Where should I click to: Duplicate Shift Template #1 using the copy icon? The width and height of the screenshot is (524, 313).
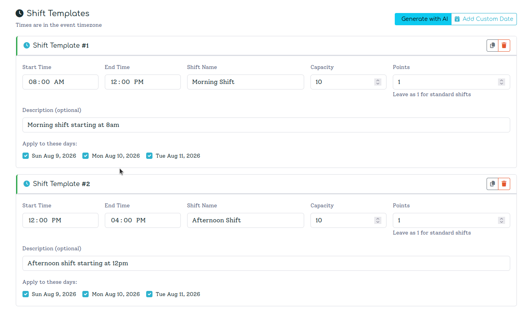coord(492,45)
